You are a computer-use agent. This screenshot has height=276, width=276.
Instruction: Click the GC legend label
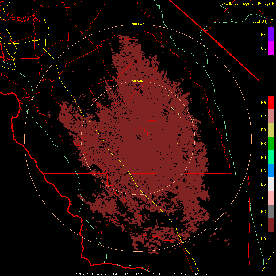click(263, 212)
